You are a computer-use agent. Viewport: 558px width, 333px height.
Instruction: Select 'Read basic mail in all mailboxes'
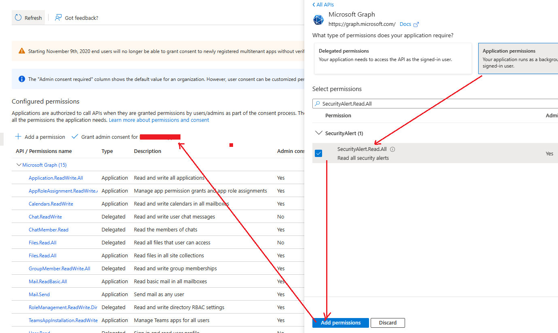170,282
